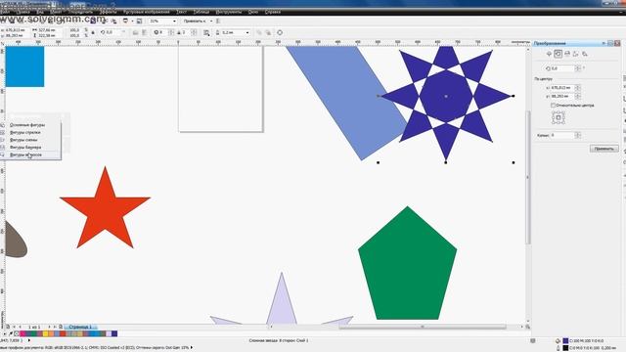Open the Упорядочить menu
The image size is (626, 352).
80,12
